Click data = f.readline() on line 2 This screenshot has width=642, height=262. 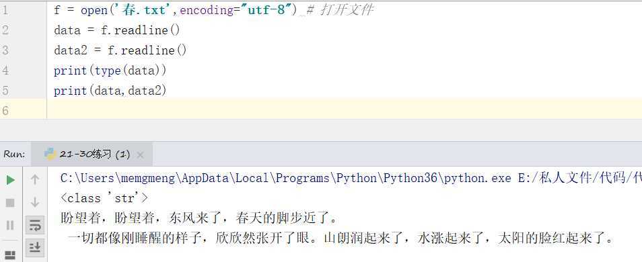116,30
